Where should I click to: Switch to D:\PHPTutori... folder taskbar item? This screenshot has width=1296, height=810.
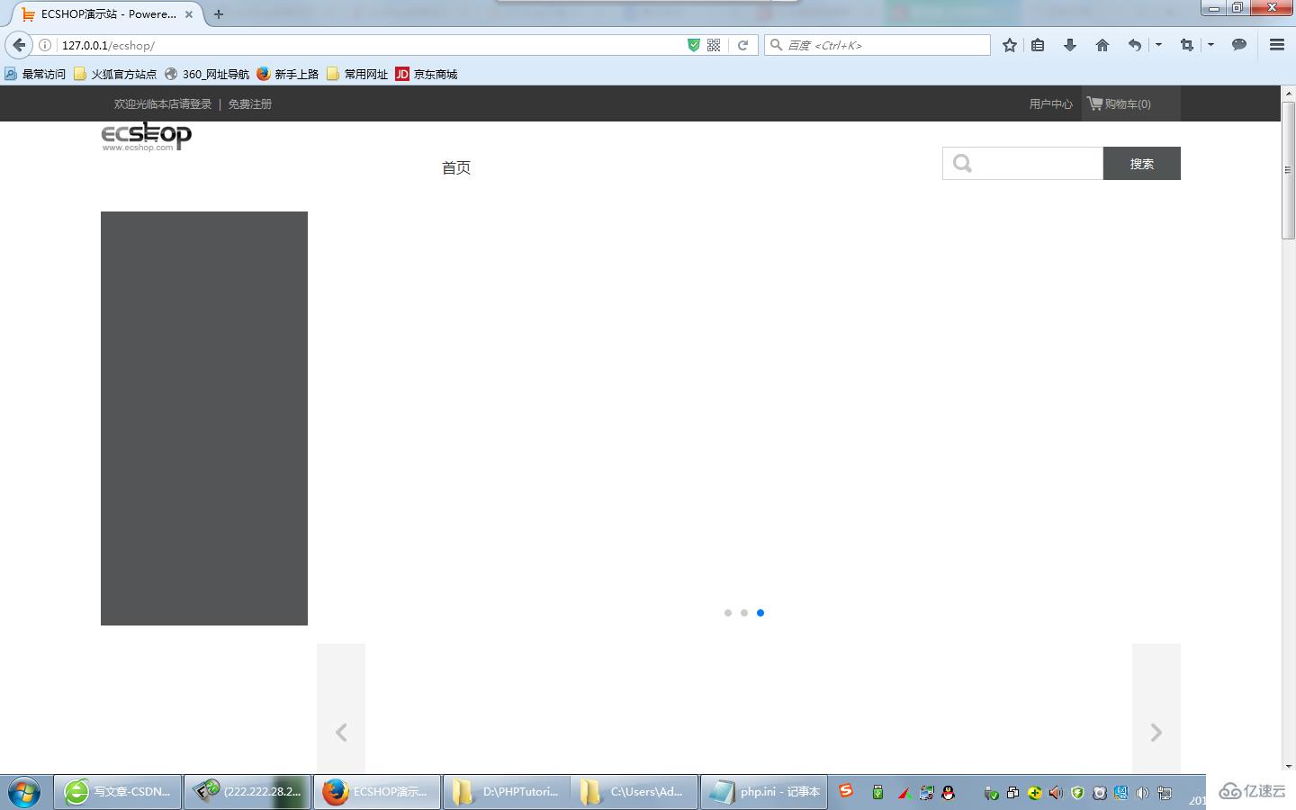(x=507, y=792)
